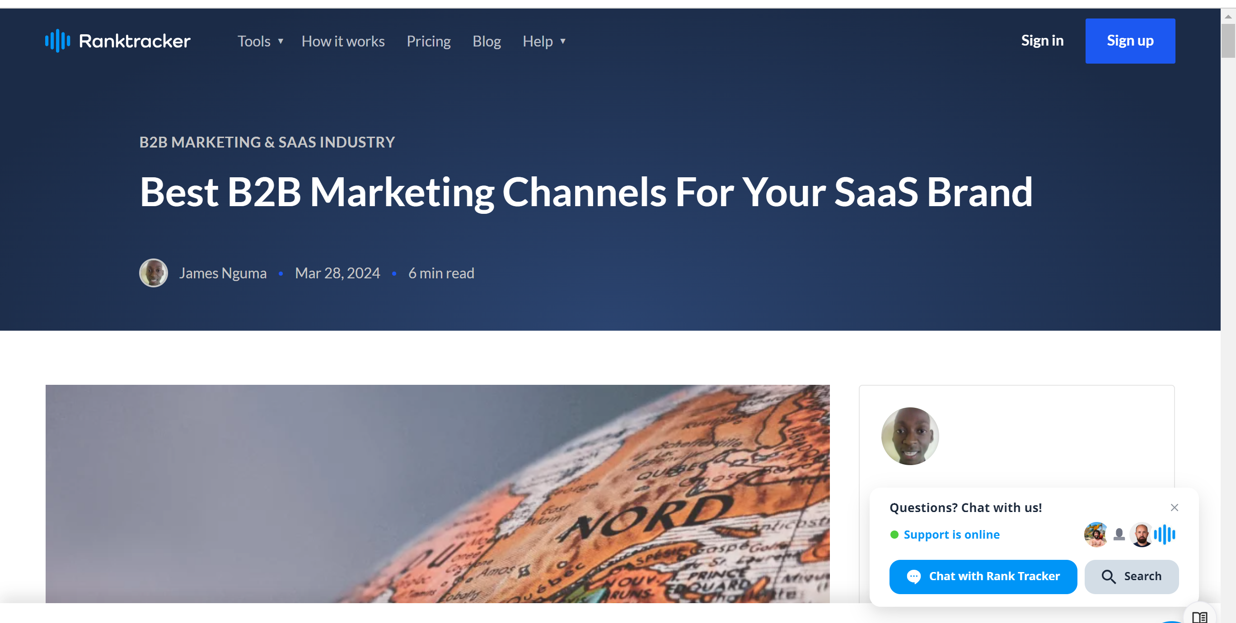The height and width of the screenshot is (623, 1236).
Task: Open the B2B Marketing & SaaS Industry category
Action: 267,142
